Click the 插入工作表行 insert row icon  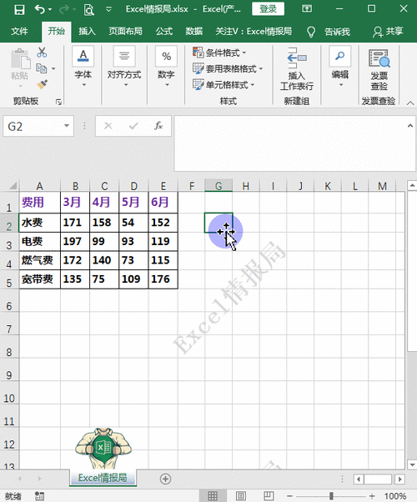(x=297, y=58)
